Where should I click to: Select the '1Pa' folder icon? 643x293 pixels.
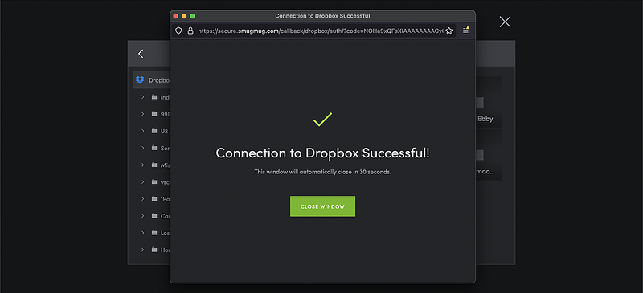click(x=154, y=199)
